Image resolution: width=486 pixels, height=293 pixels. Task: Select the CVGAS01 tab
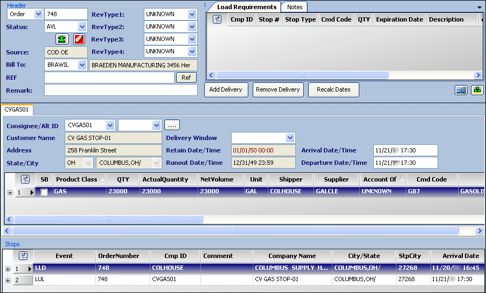point(18,110)
